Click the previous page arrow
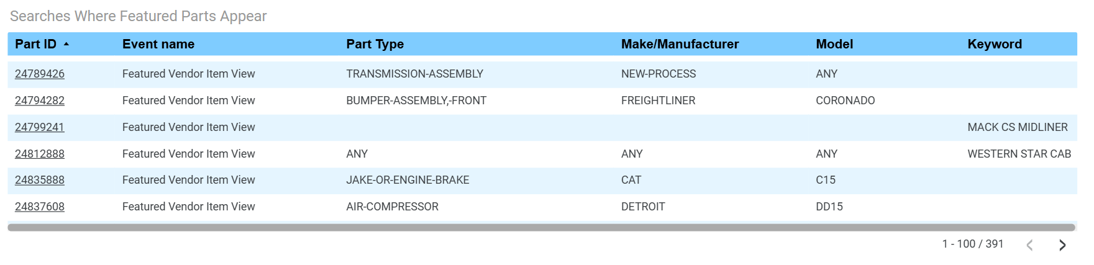 pos(1029,245)
